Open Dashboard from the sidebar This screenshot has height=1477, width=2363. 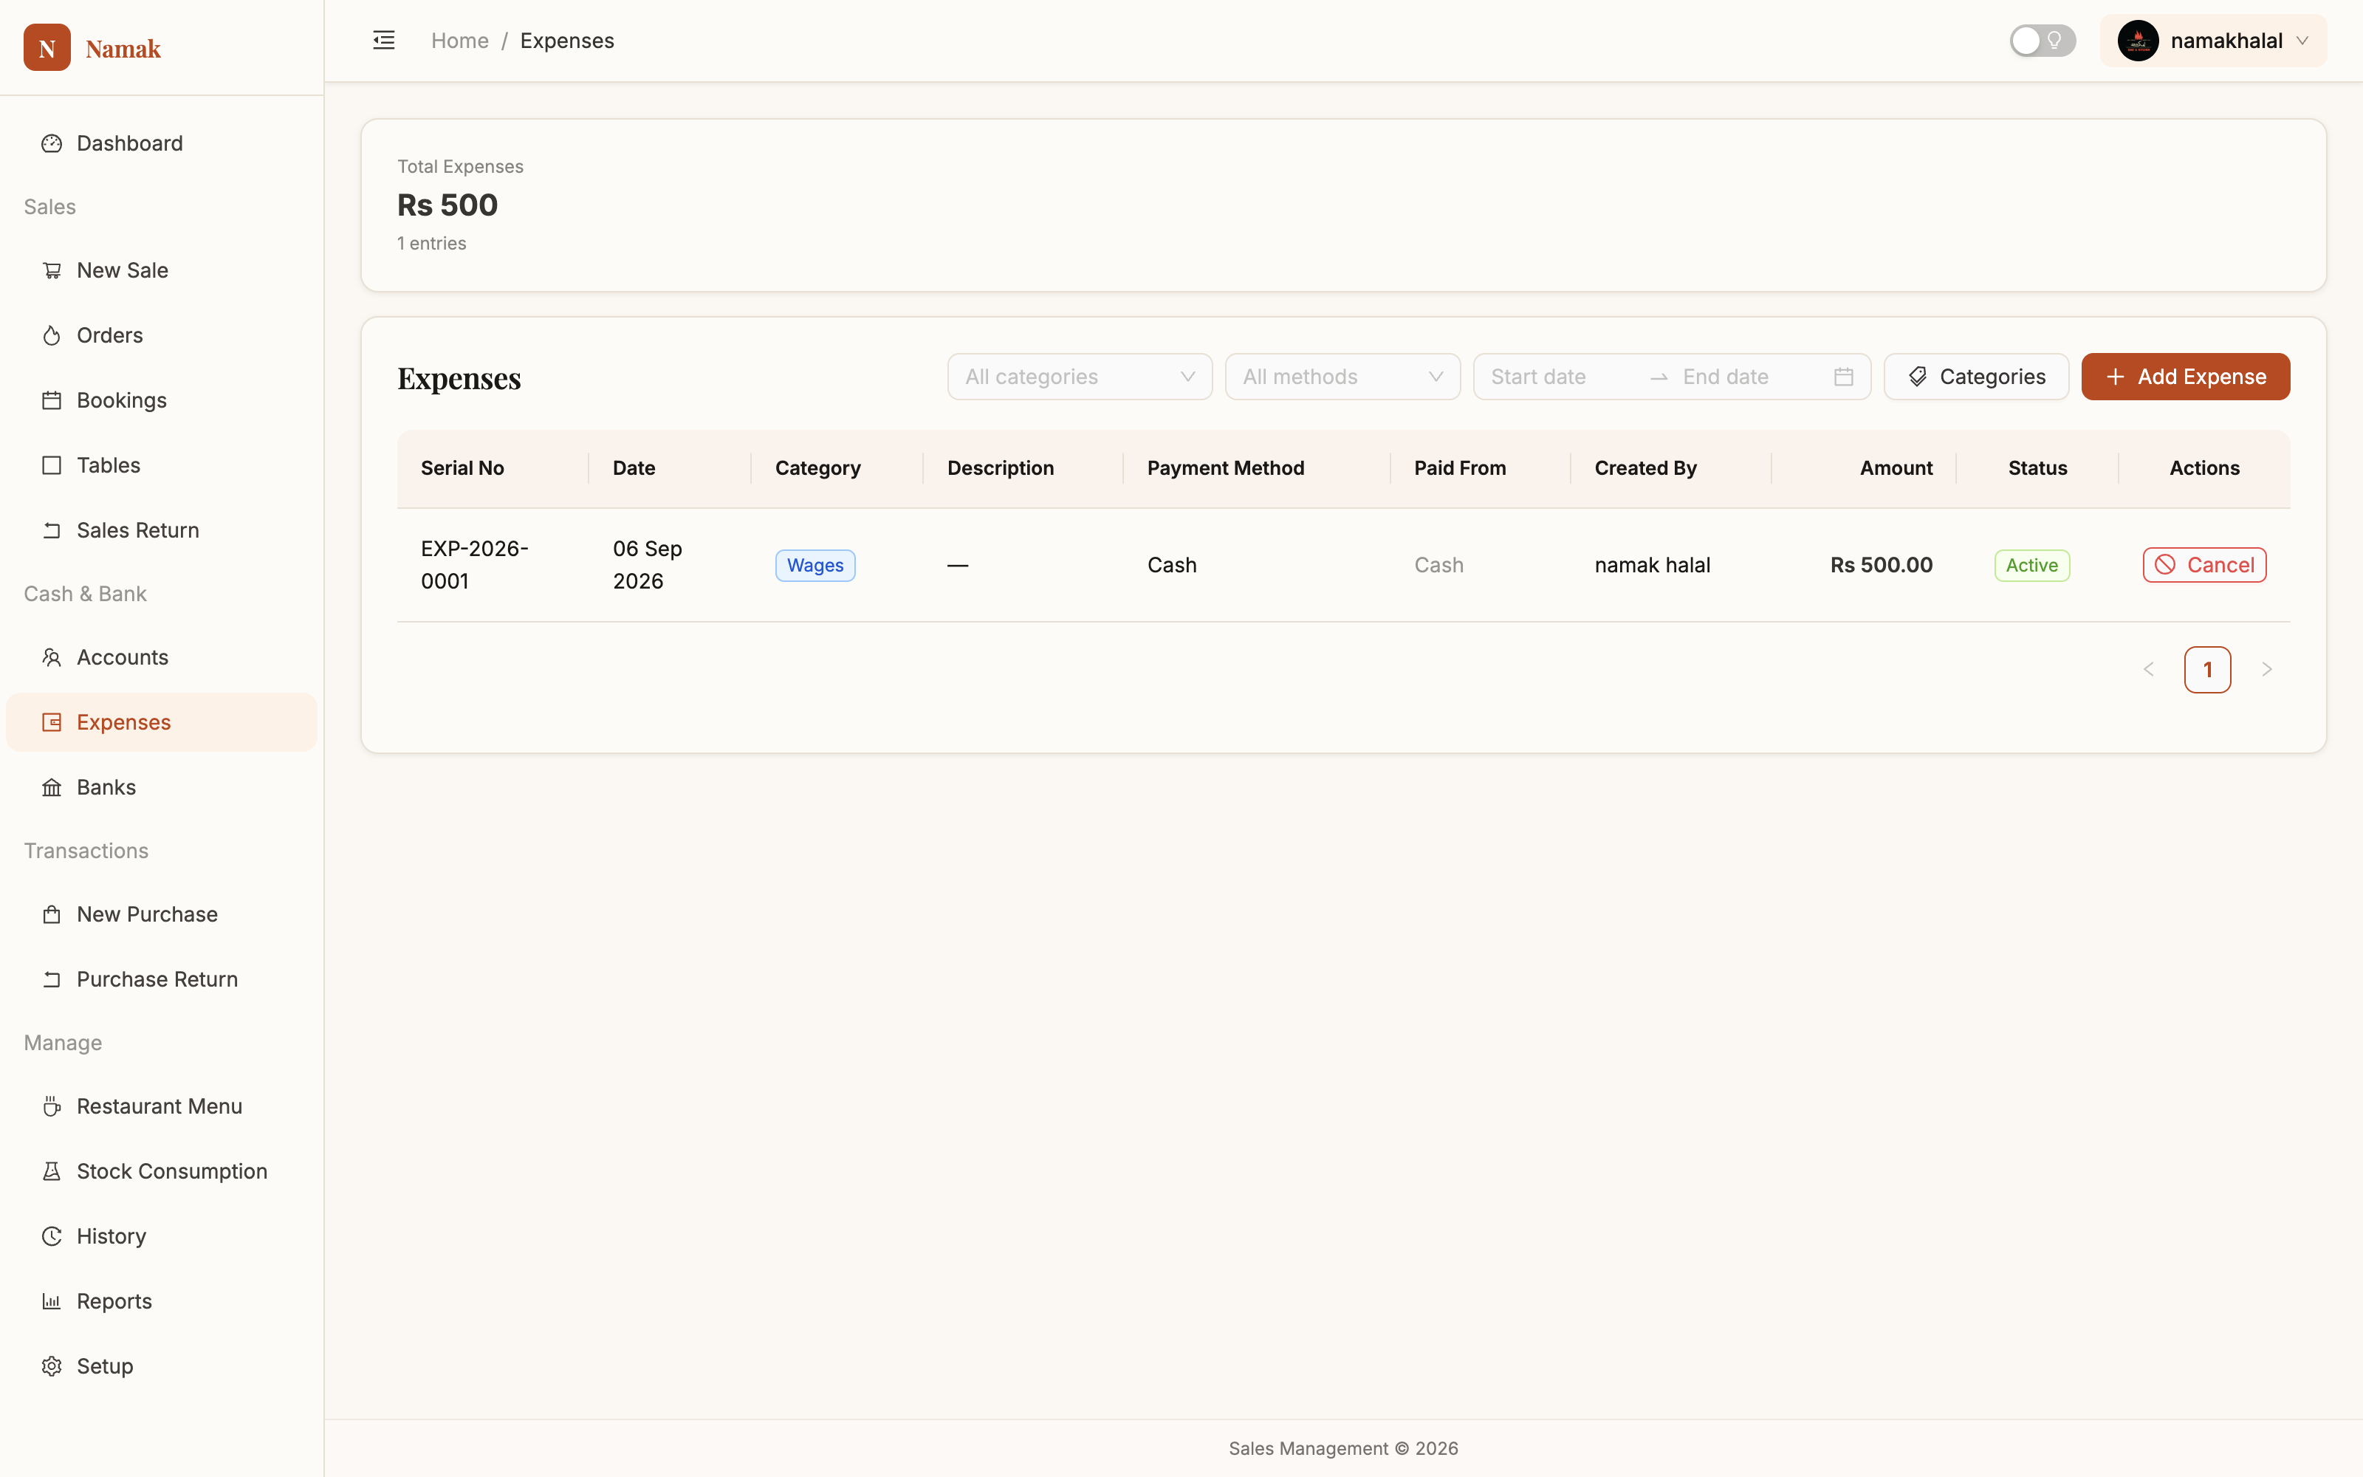point(162,143)
